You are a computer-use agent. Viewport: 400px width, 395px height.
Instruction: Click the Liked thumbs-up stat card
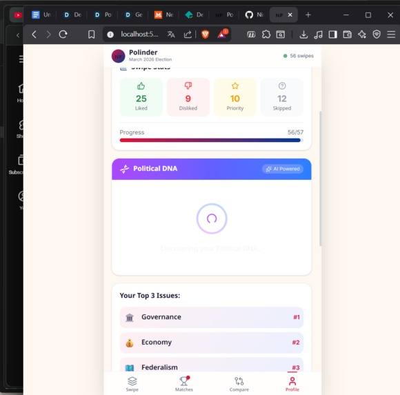(141, 97)
